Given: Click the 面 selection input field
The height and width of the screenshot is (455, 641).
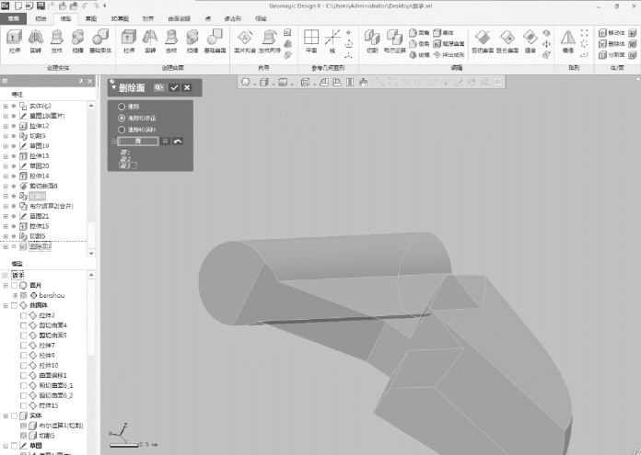Looking at the screenshot, I should (138, 142).
